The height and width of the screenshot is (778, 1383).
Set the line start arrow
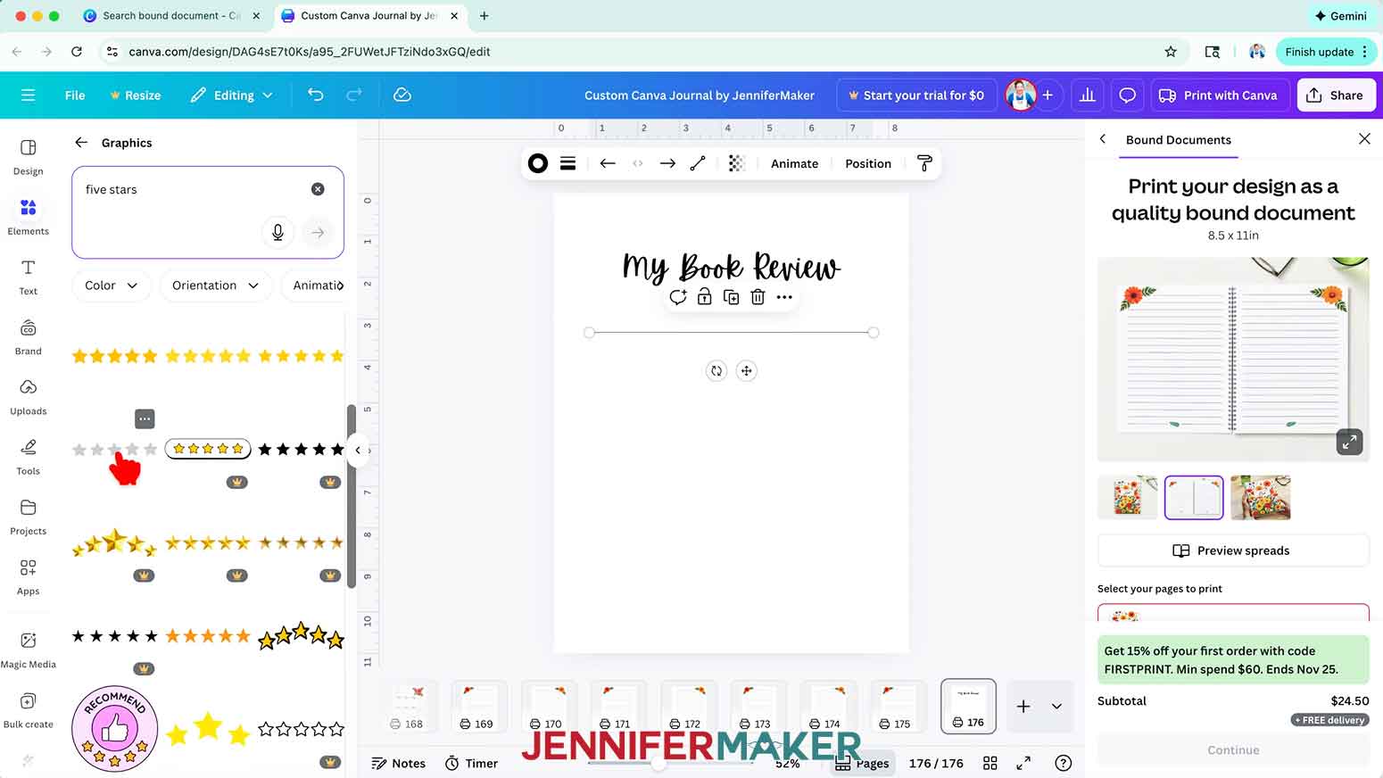click(608, 163)
